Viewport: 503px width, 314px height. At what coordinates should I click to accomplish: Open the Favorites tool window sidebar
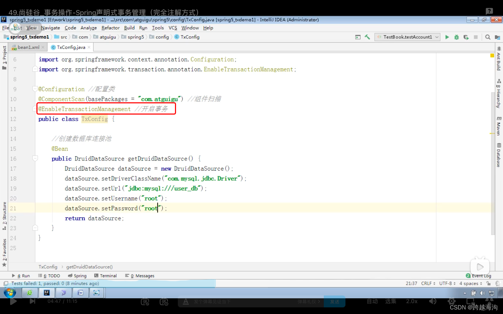tap(4, 253)
